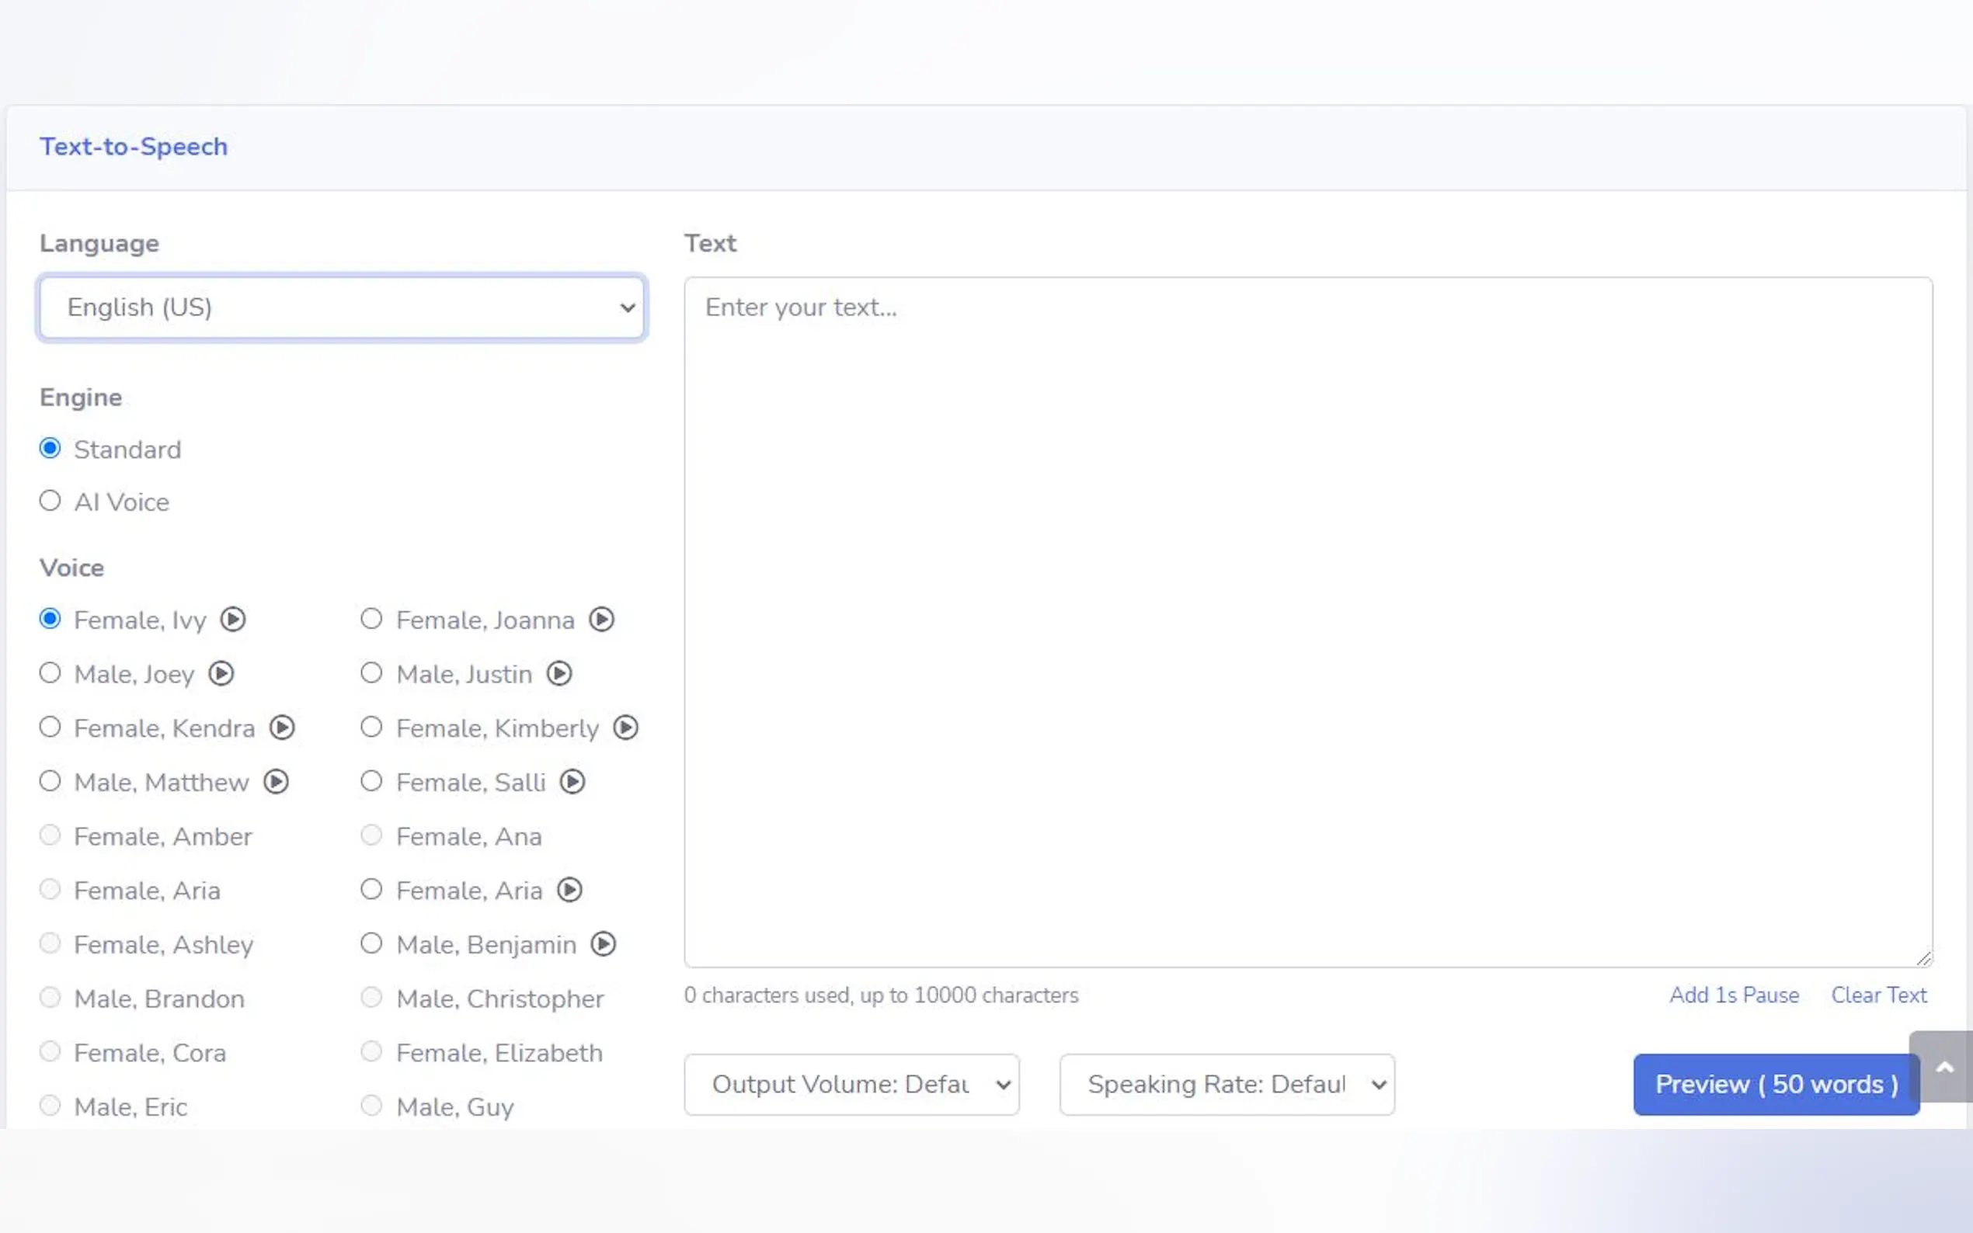This screenshot has width=1973, height=1233.
Task: Listen to the Male, Matthew sample
Action: (277, 782)
